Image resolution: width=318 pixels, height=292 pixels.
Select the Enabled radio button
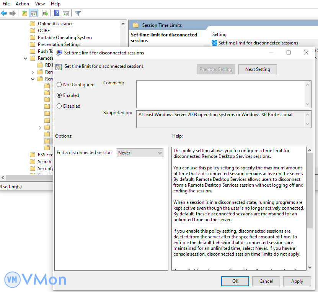pos(59,95)
